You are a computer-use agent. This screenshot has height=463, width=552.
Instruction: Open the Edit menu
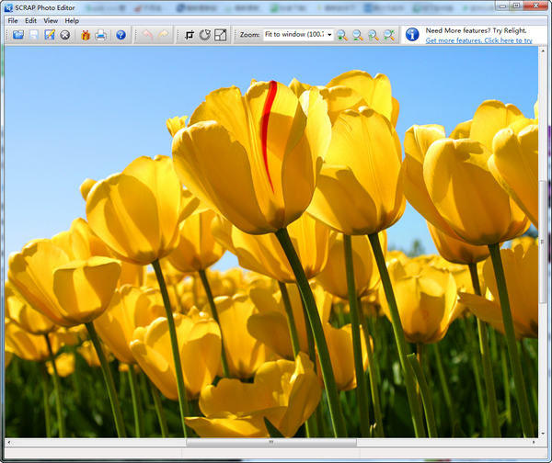click(31, 20)
